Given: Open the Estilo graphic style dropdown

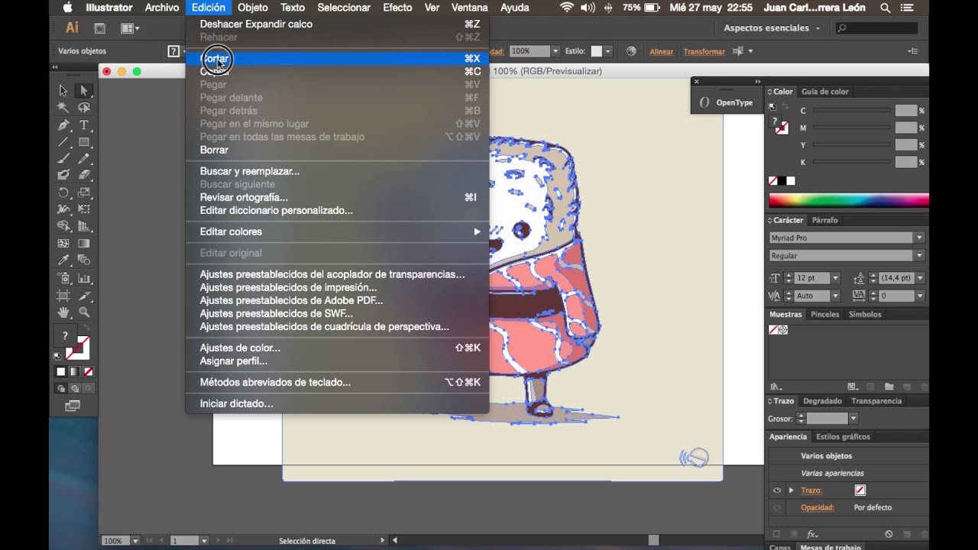Looking at the screenshot, I should pyautogui.click(x=608, y=51).
